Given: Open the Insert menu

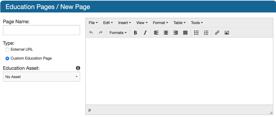Looking at the screenshot, I should (124, 23).
